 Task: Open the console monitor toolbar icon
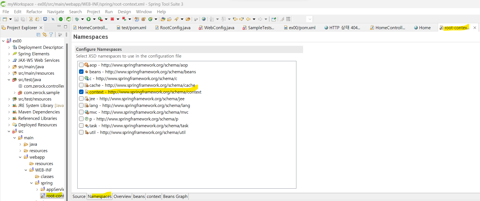pos(45,19)
